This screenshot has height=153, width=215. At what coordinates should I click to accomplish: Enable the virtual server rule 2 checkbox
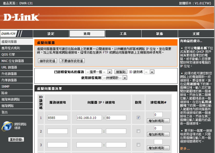[x=138, y=131]
